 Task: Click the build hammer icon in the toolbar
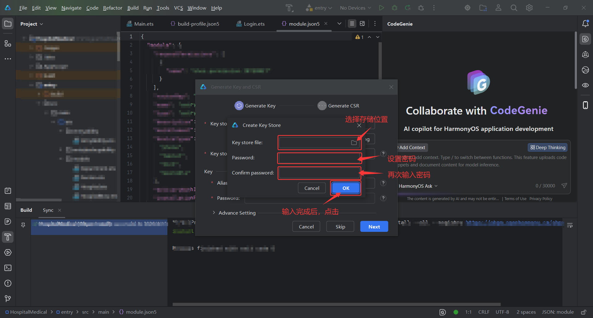click(x=289, y=8)
